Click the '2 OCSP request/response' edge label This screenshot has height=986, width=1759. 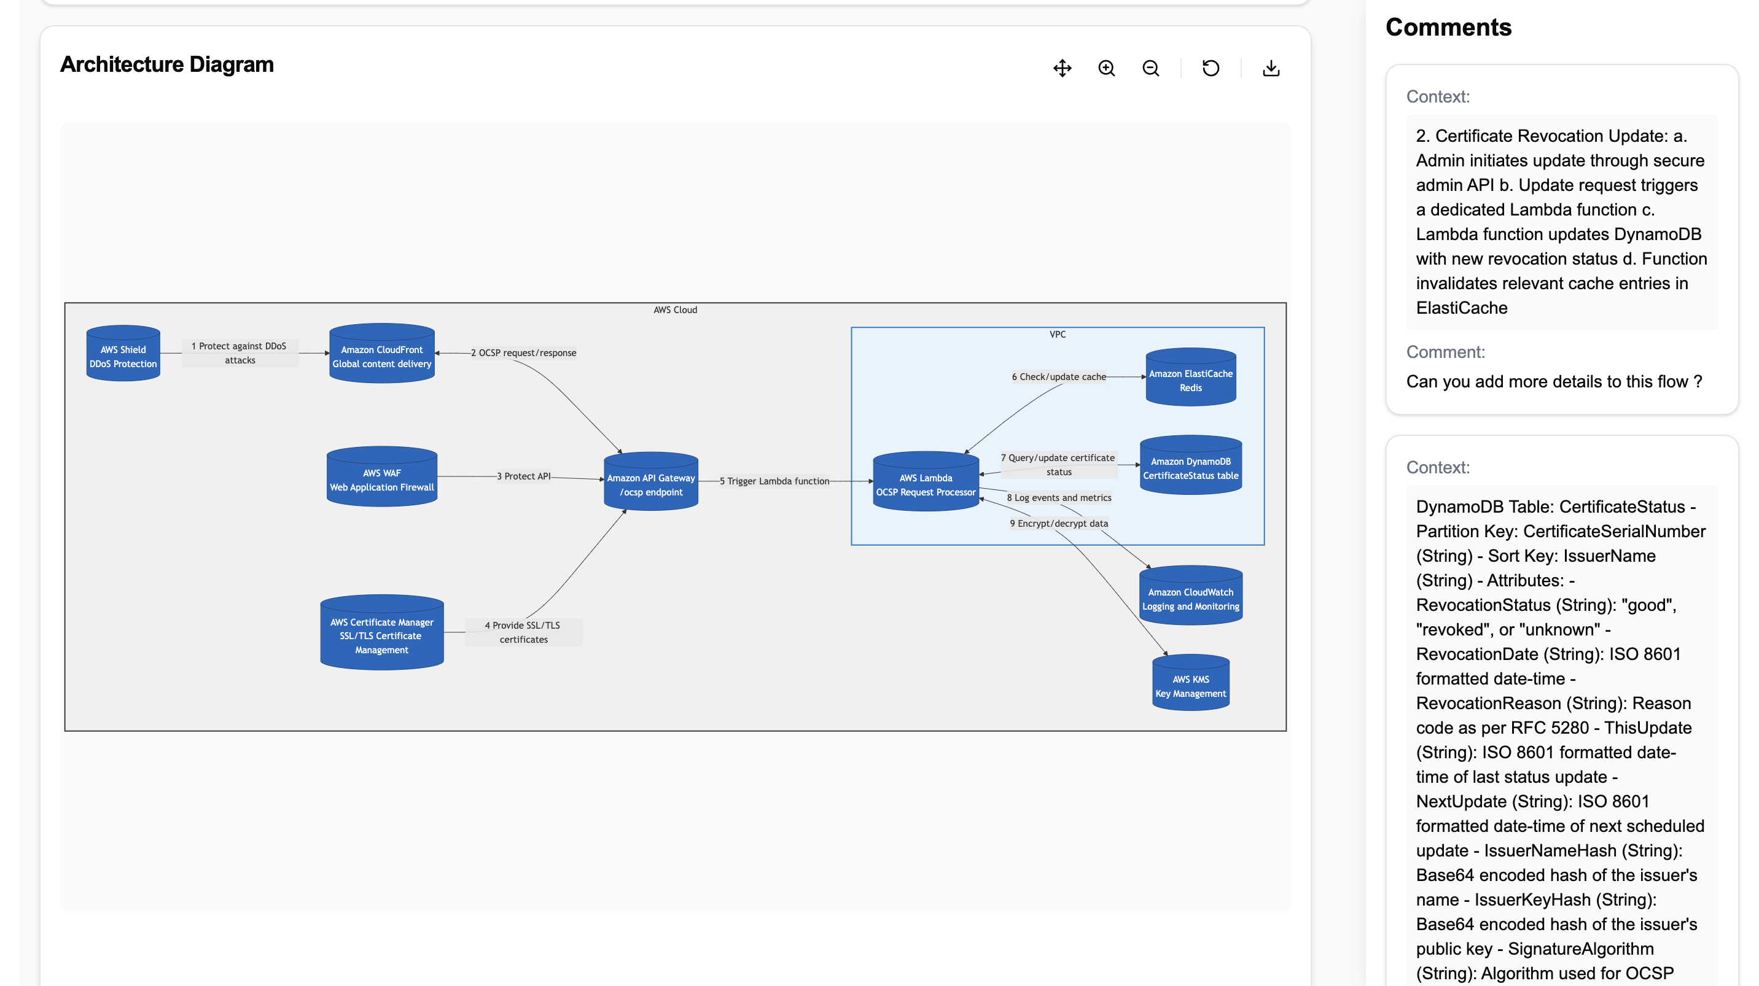(523, 353)
